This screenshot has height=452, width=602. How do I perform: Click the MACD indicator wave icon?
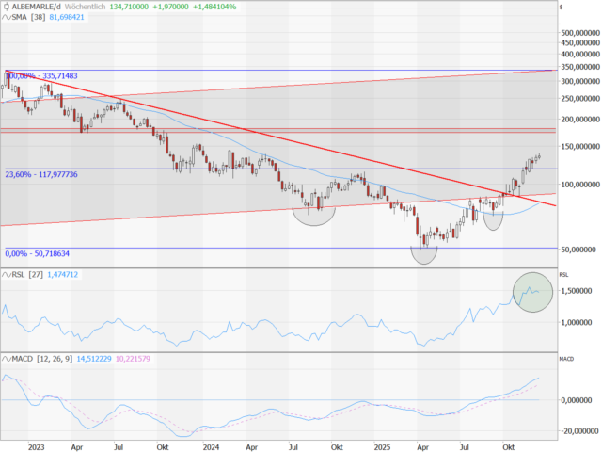pyautogui.click(x=7, y=359)
